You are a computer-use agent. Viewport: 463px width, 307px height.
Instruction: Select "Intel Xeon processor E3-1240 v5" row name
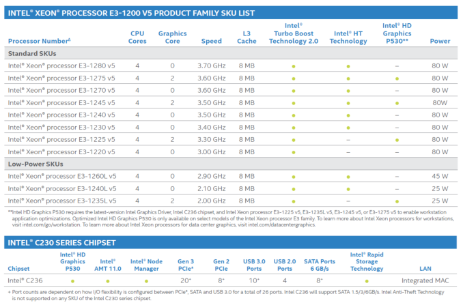pos(61,115)
